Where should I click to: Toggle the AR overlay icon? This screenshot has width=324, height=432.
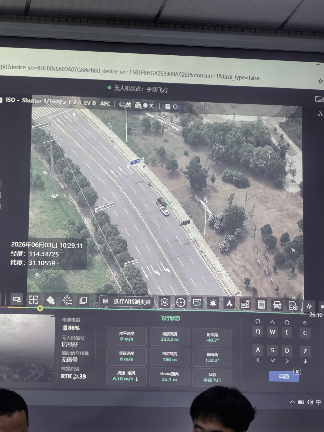[165, 302]
